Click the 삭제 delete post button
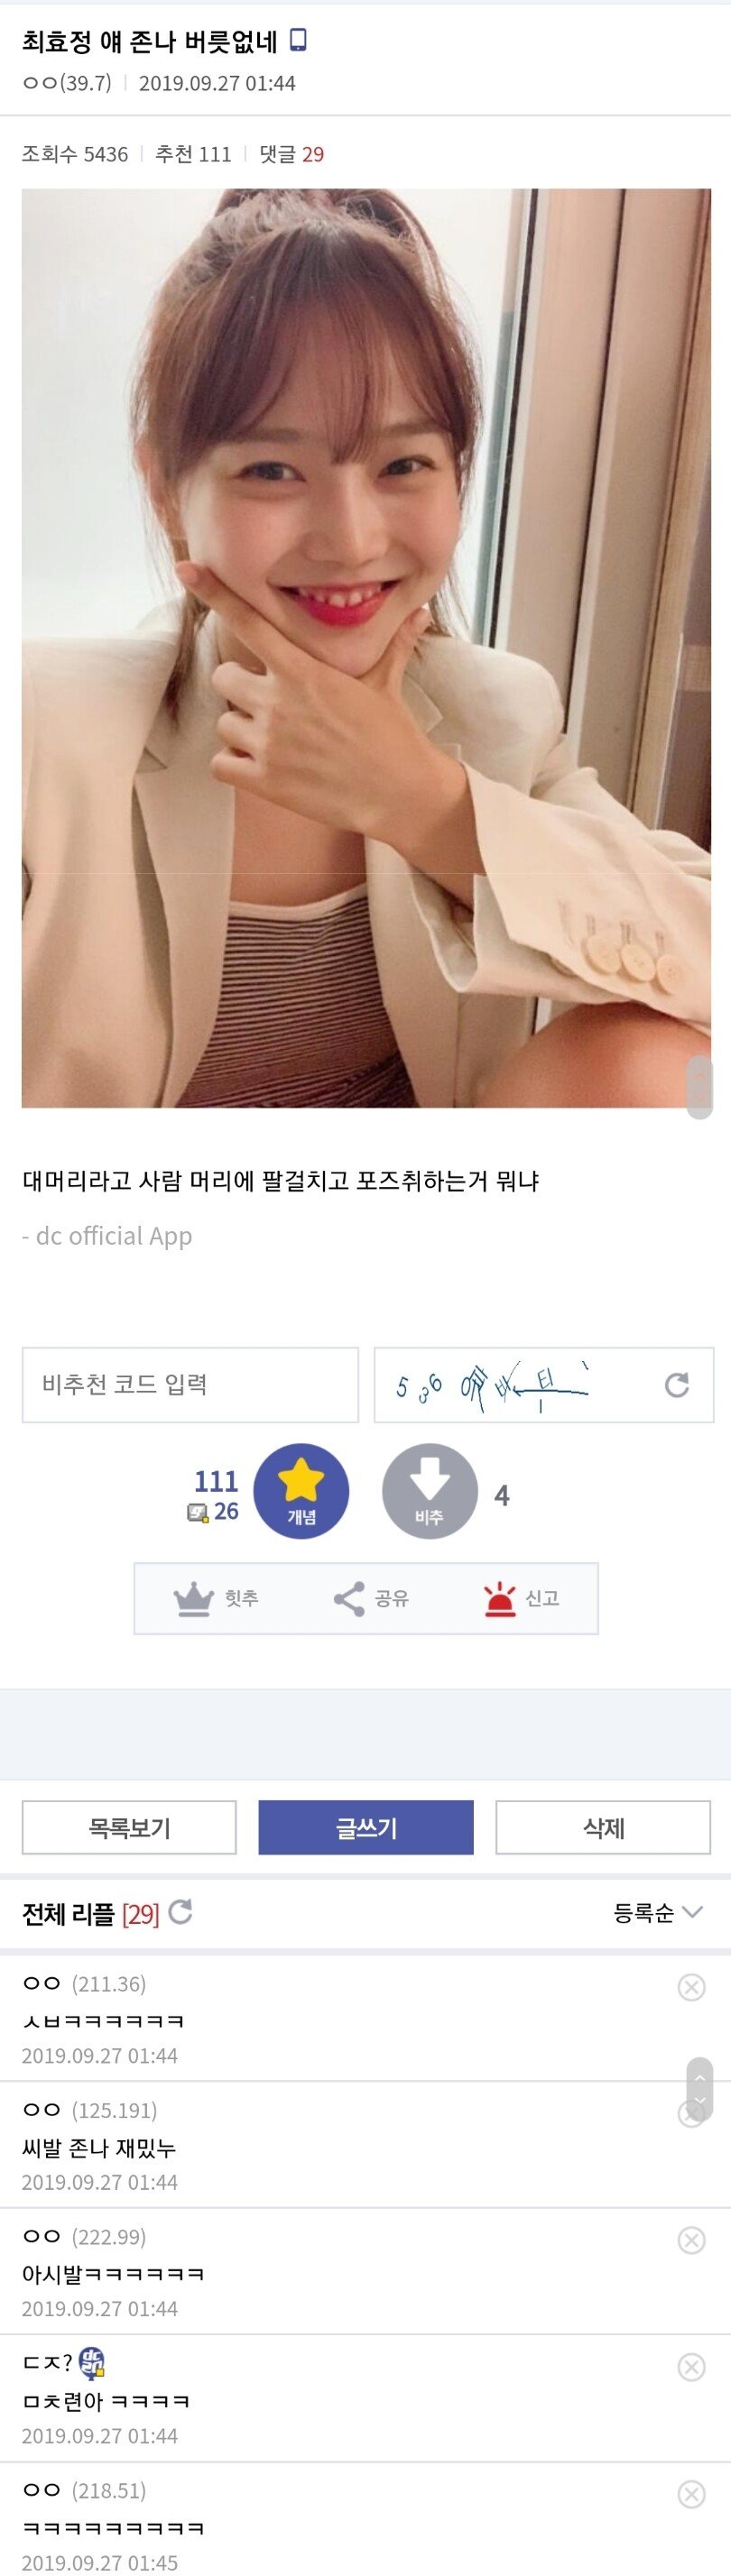Screen dimensions: 731x2576 (603, 1828)
